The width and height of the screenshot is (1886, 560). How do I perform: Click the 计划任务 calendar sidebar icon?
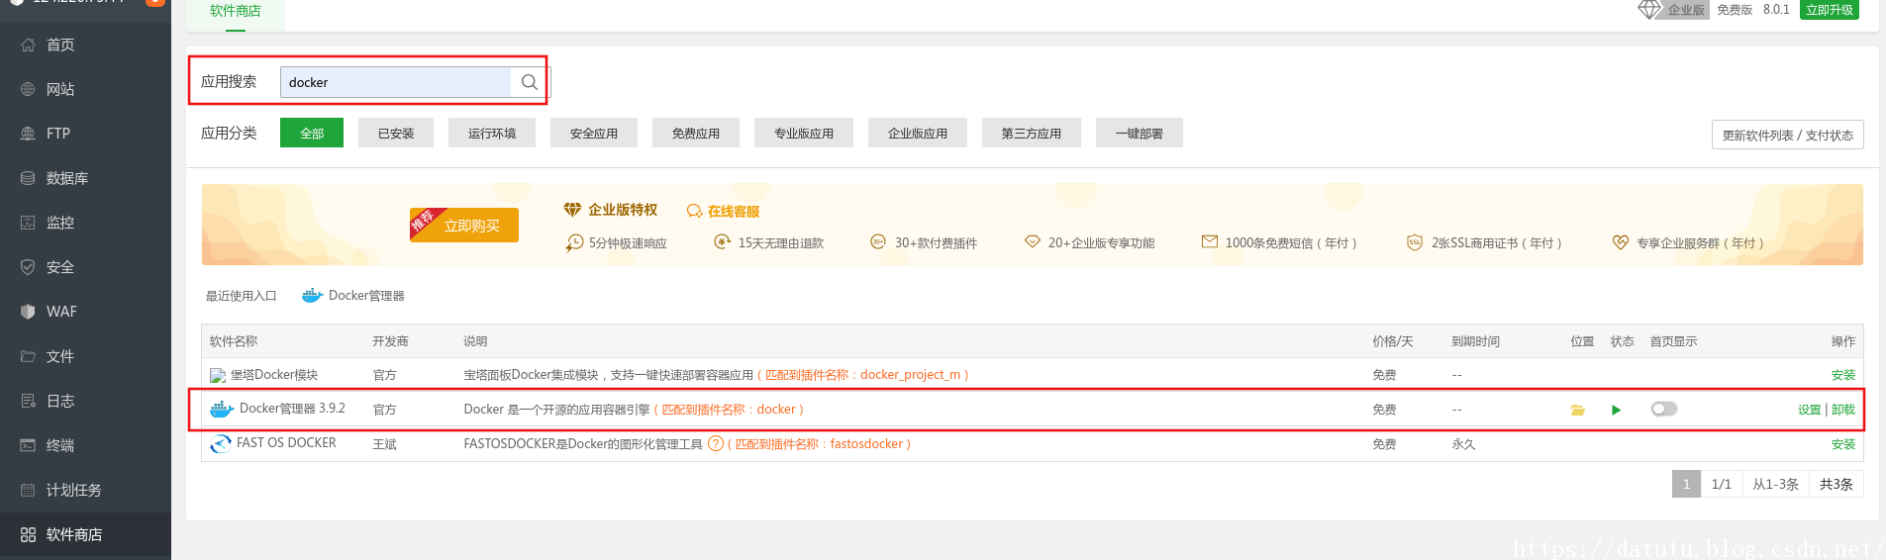pos(28,490)
